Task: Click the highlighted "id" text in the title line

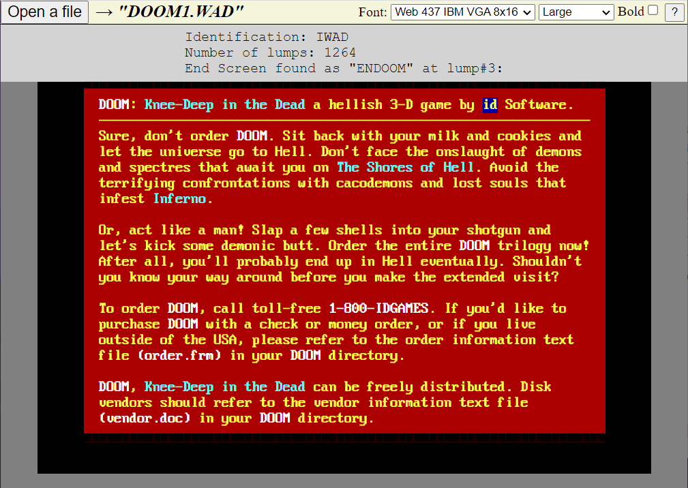Action: (x=490, y=105)
